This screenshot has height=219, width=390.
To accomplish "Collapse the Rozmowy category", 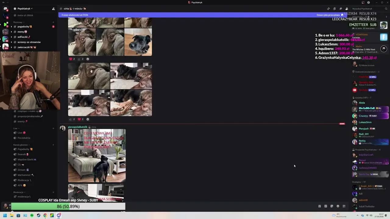I will tap(18, 22).
